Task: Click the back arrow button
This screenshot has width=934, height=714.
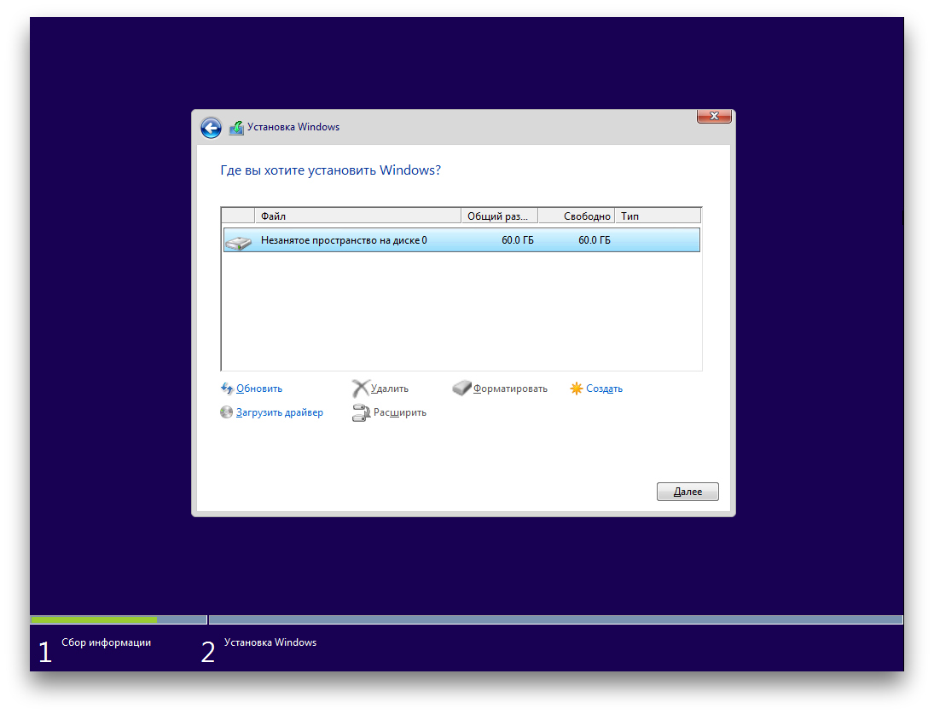Action: 211,128
